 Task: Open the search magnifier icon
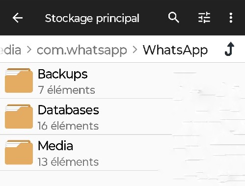174,17
